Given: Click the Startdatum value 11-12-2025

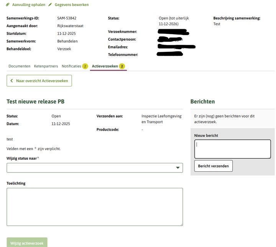Looking at the screenshot, I should [66, 33].
